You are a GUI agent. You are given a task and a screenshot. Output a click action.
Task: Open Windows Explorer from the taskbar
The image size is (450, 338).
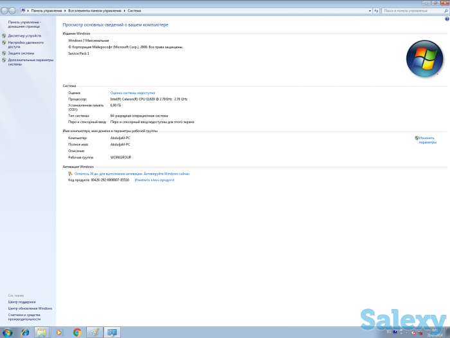click(42, 332)
